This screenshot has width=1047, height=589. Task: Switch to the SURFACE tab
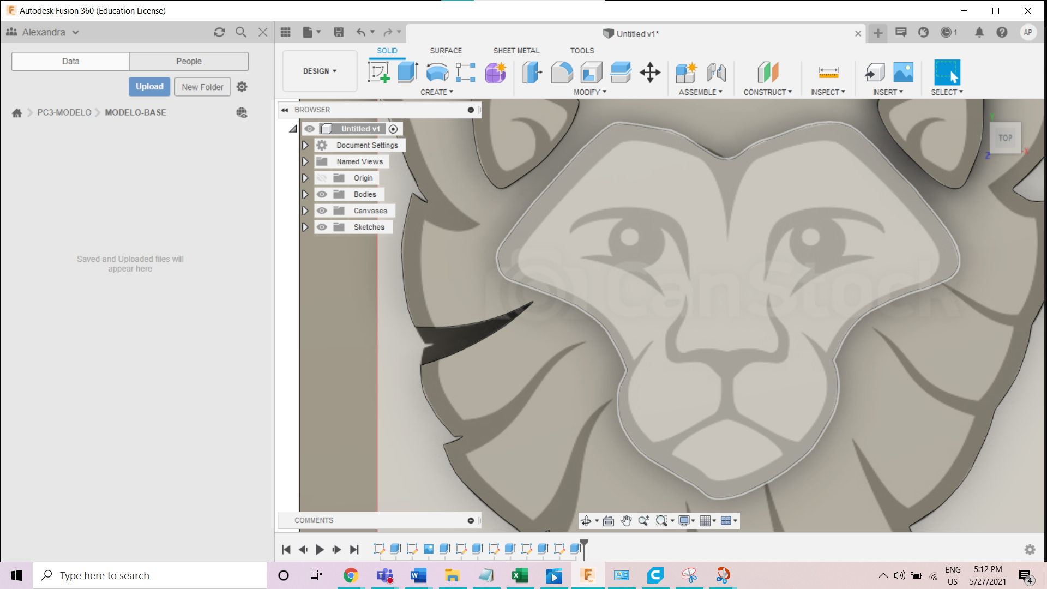click(x=446, y=50)
